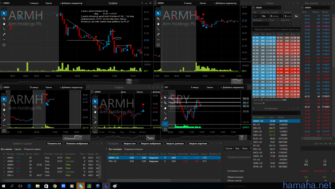Viewport: 335px width, 189px height.
Task: Select the arrow tool in 5-minute ARMH chart
Action: click(x=158, y=34)
